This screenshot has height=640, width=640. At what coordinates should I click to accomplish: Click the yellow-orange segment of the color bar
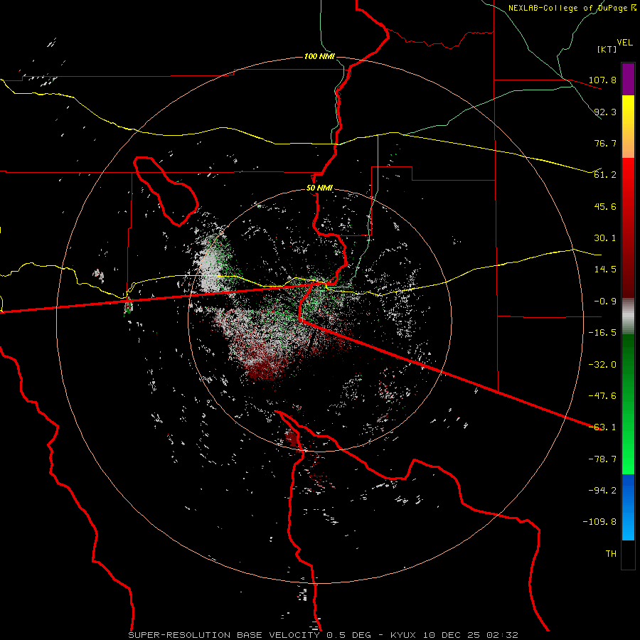pyautogui.click(x=628, y=127)
